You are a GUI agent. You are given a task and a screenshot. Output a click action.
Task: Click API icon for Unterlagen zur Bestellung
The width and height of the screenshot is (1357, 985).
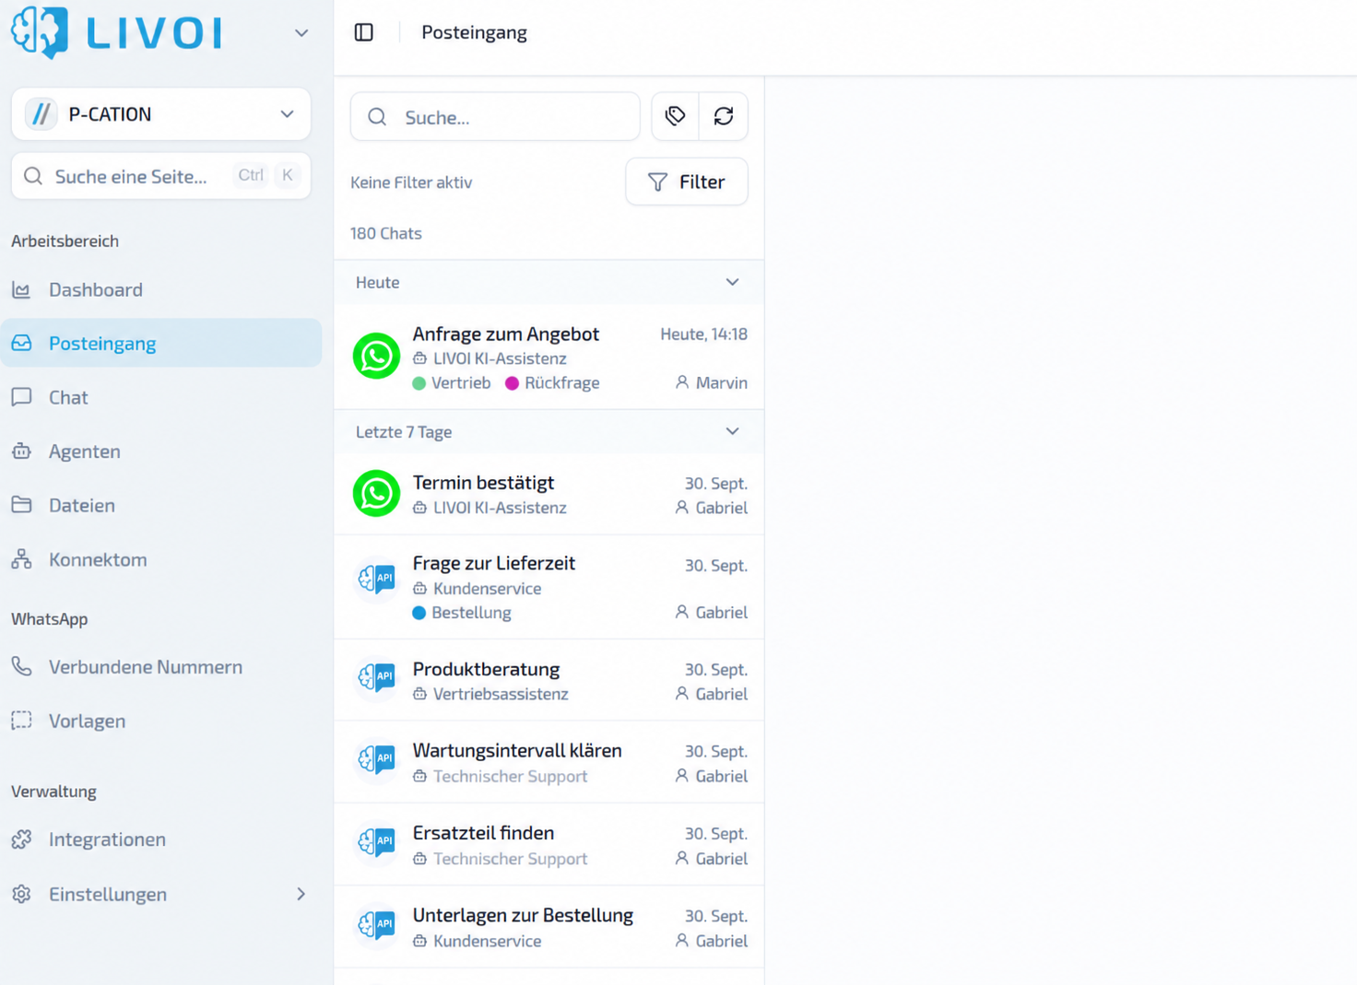[x=376, y=924]
